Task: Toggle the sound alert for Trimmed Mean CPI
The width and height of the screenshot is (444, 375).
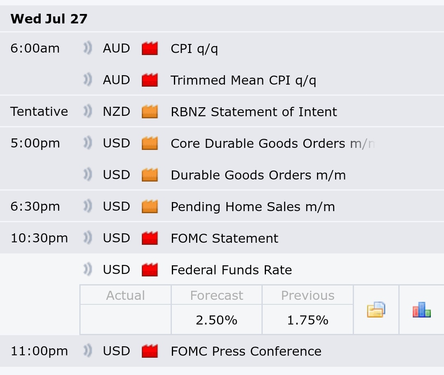Action: click(87, 80)
